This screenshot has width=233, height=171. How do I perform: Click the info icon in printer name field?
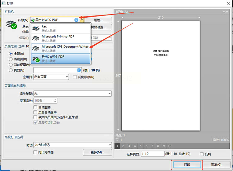[76, 20]
